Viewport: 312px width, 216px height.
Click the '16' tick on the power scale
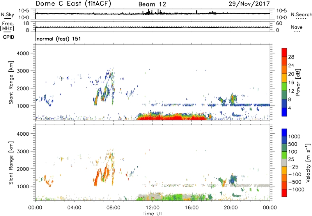click(291, 83)
